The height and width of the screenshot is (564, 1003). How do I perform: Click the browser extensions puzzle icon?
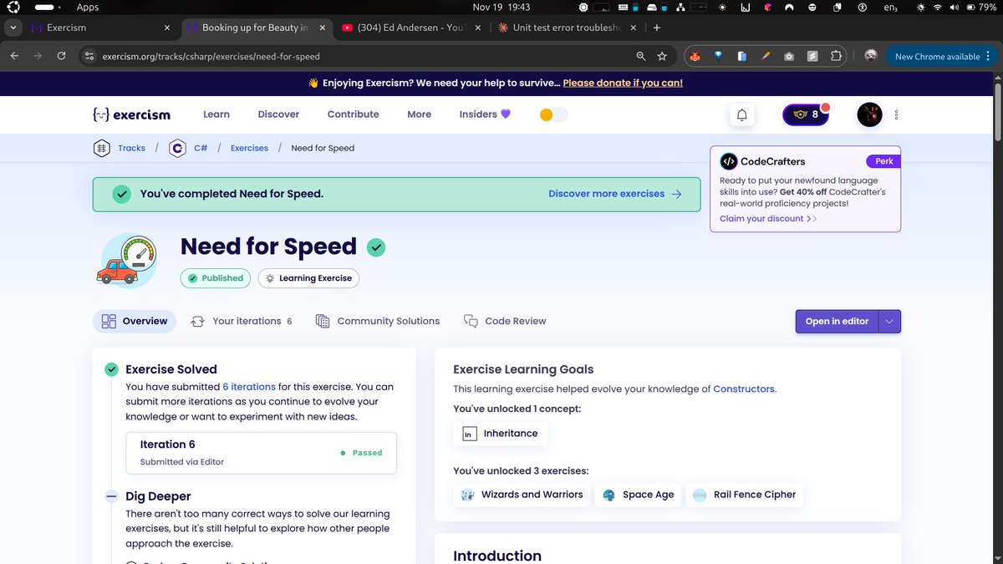point(836,55)
